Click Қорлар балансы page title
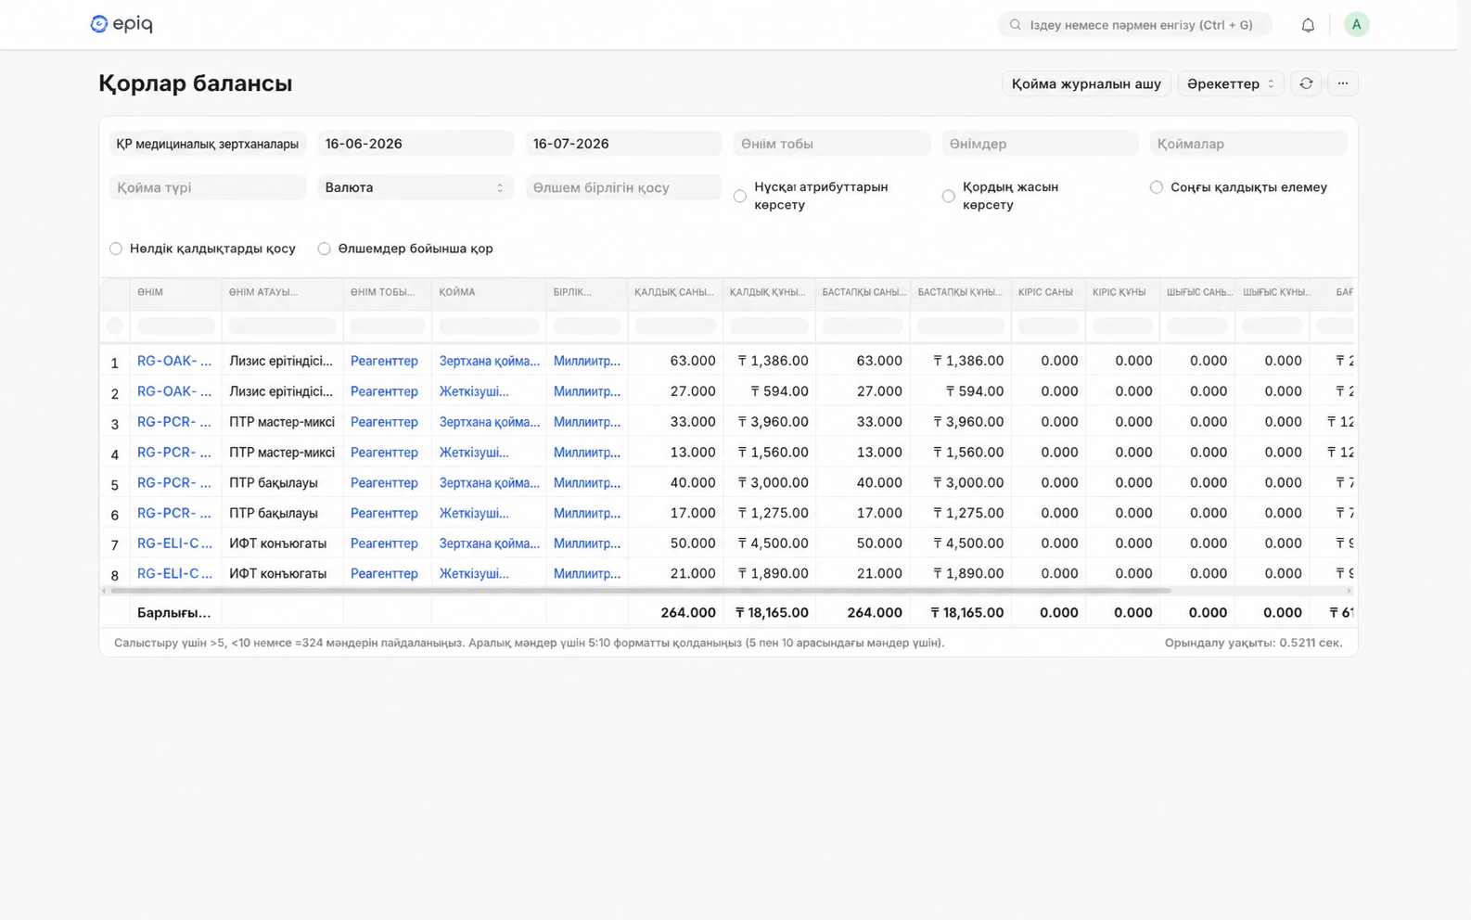This screenshot has height=920, width=1471. pos(196,83)
